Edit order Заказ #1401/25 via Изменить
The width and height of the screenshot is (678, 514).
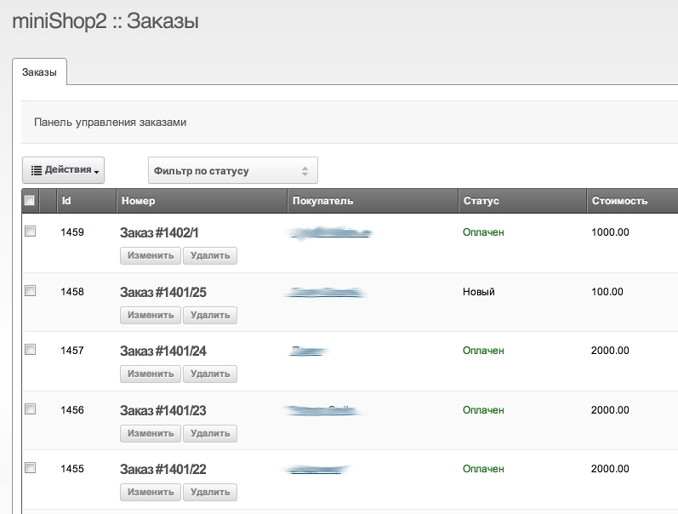[x=151, y=315]
